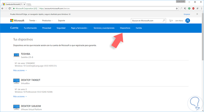Click the John Mario account name

pyautogui.click(x=179, y=21)
